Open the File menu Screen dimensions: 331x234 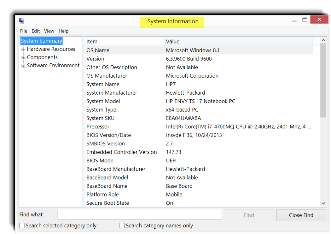click(24, 31)
